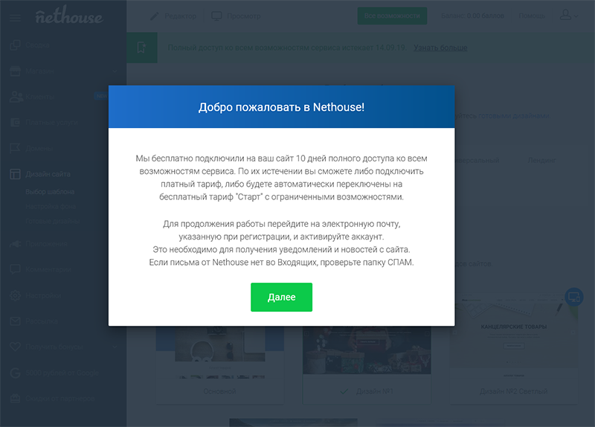Image resolution: width=595 pixels, height=427 pixels.
Task: Click the Настройки gear icon
Action: tap(15, 295)
